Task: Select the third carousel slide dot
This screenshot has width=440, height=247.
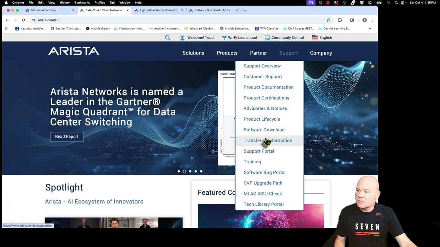Action: pyautogui.click(x=190, y=171)
